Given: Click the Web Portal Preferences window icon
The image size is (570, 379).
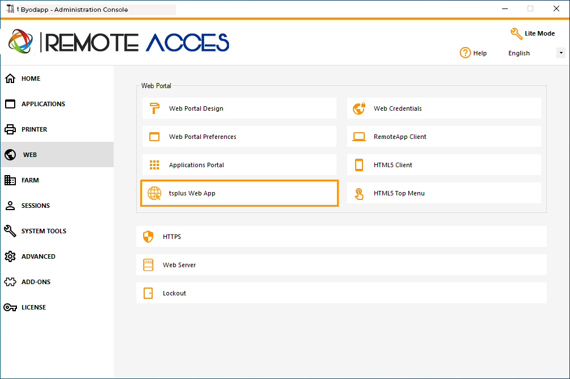Looking at the screenshot, I should 154,137.
